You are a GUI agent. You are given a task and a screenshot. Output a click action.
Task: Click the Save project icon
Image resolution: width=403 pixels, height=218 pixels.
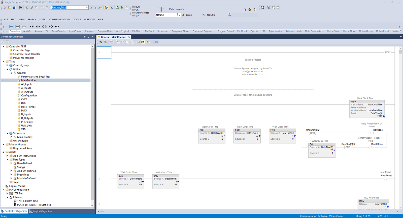[14, 8]
